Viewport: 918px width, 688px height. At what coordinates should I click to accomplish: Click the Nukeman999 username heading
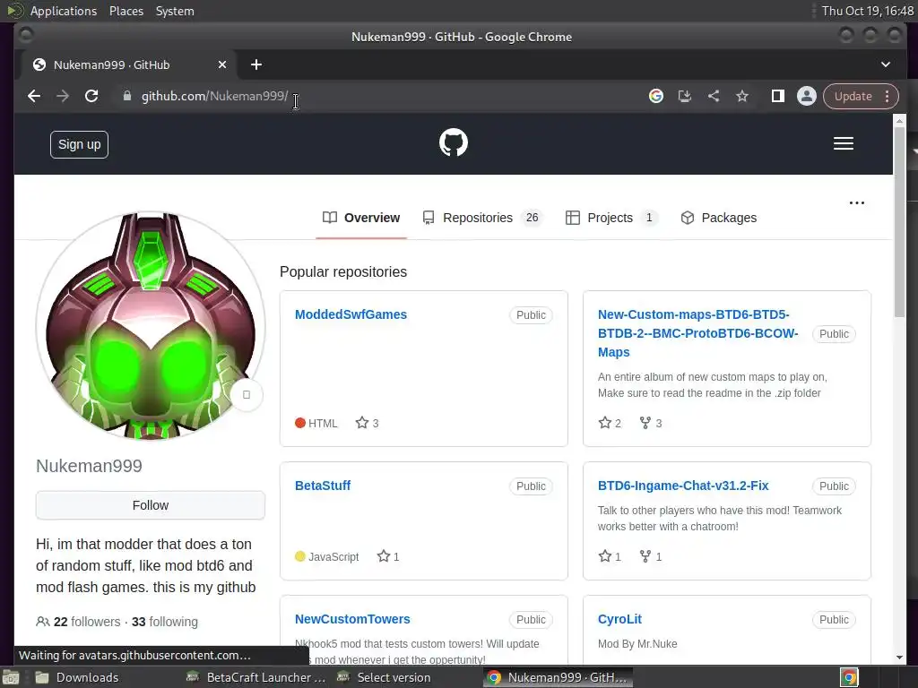89,466
